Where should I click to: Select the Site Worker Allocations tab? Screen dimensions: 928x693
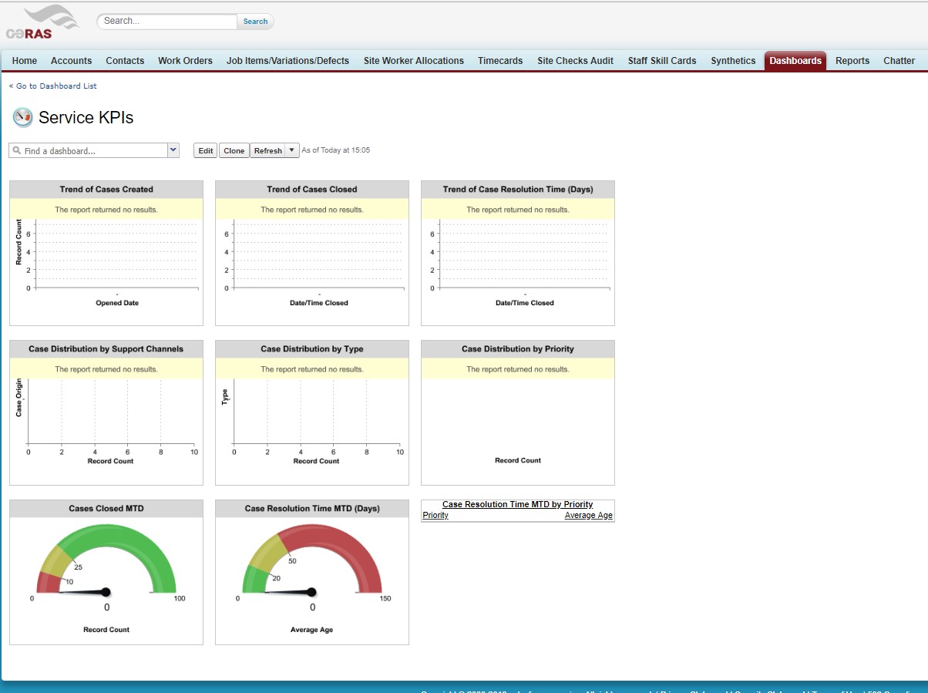(414, 61)
